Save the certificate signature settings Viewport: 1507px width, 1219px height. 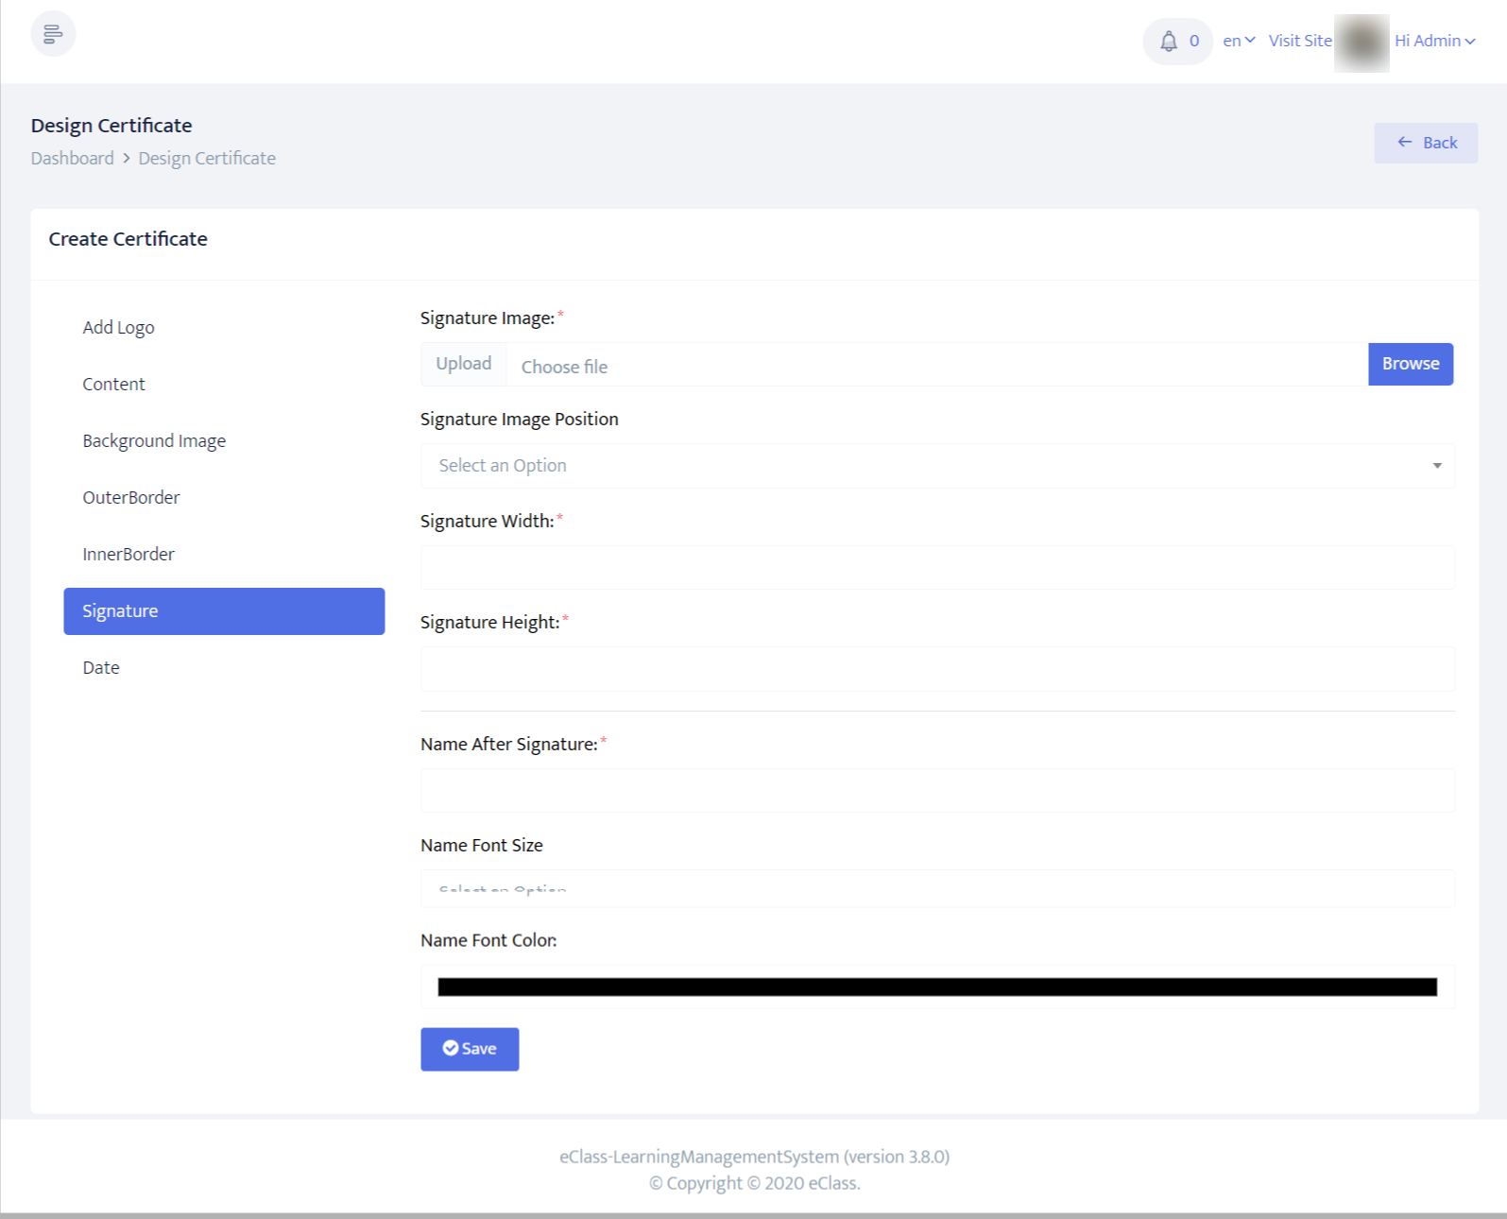click(x=470, y=1049)
